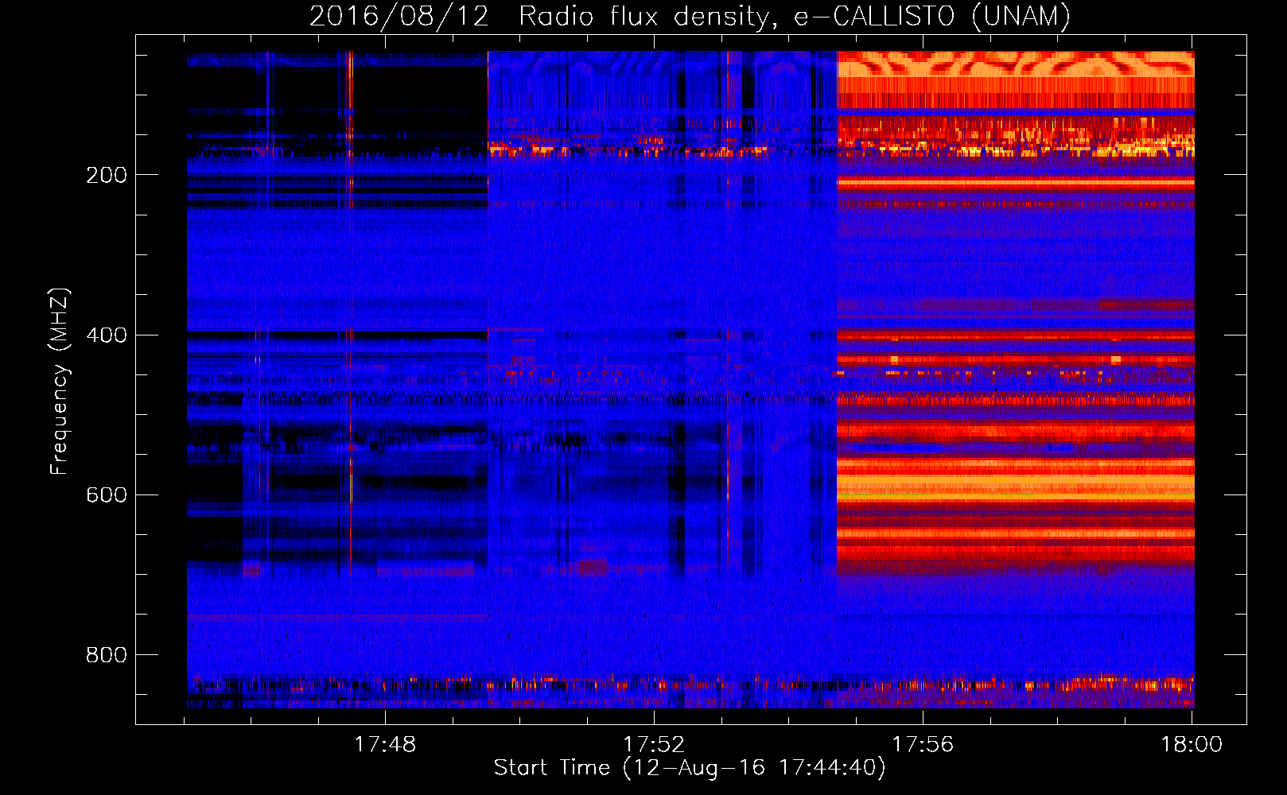
Task: Click the 18:00 time tick label
Action: click(x=1192, y=745)
